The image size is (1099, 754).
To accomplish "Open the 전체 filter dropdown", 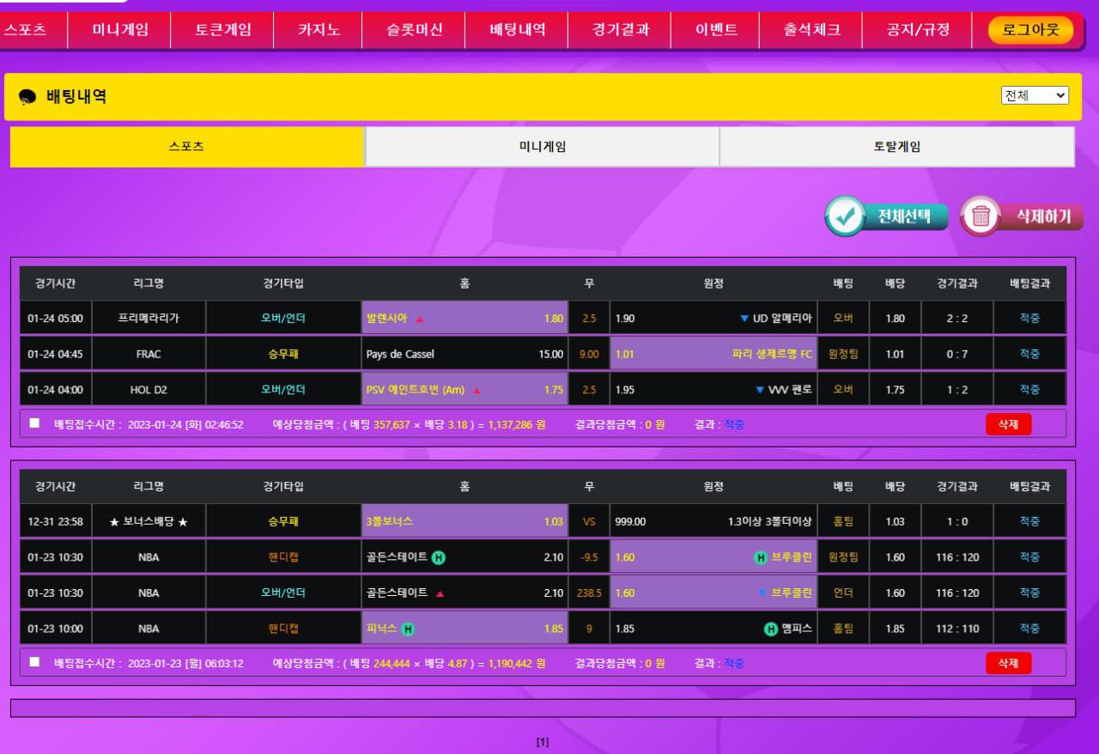I will 1035,95.
